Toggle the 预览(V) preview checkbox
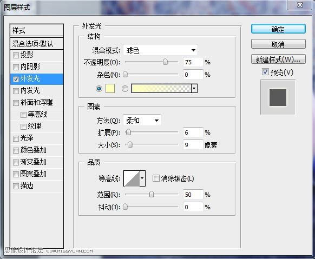The height and width of the screenshot is (259, 315). [x=265, y=71]
